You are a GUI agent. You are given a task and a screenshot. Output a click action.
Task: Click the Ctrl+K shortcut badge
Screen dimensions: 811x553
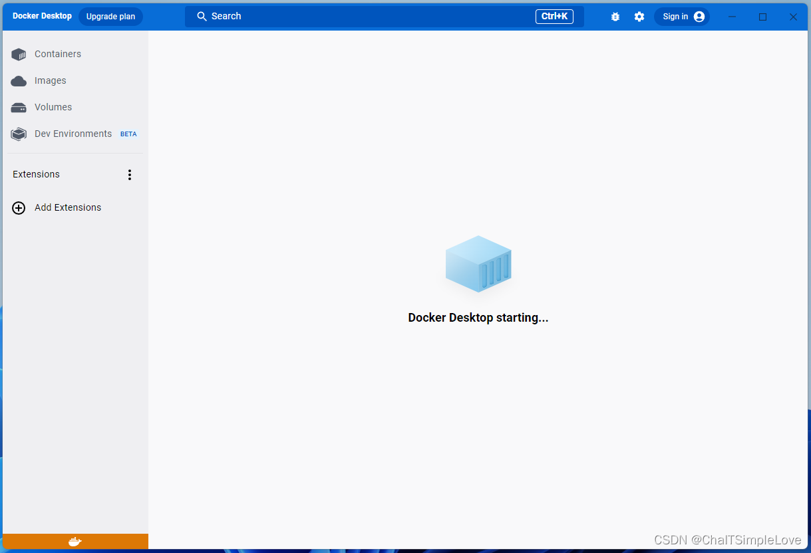pos(555,16)
